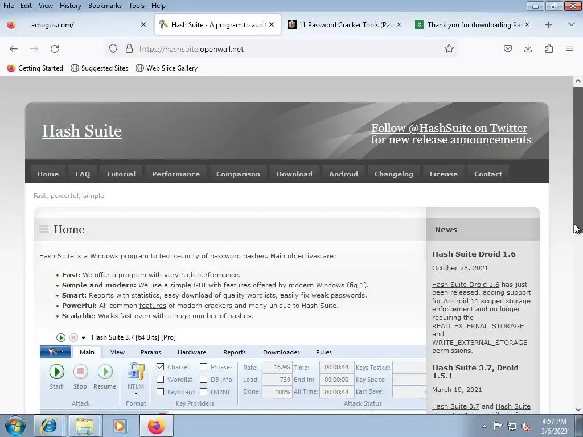Open the Comparison navigation page
The width and height of the screenshot is (583, 437).
click(238, 174)
